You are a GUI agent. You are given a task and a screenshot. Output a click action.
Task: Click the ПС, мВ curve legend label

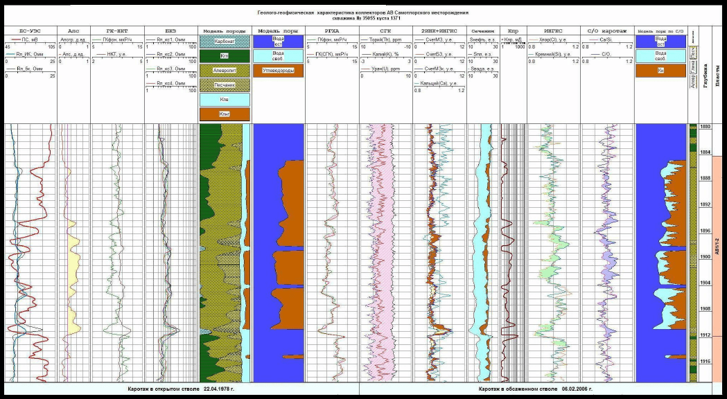[27, 40]
